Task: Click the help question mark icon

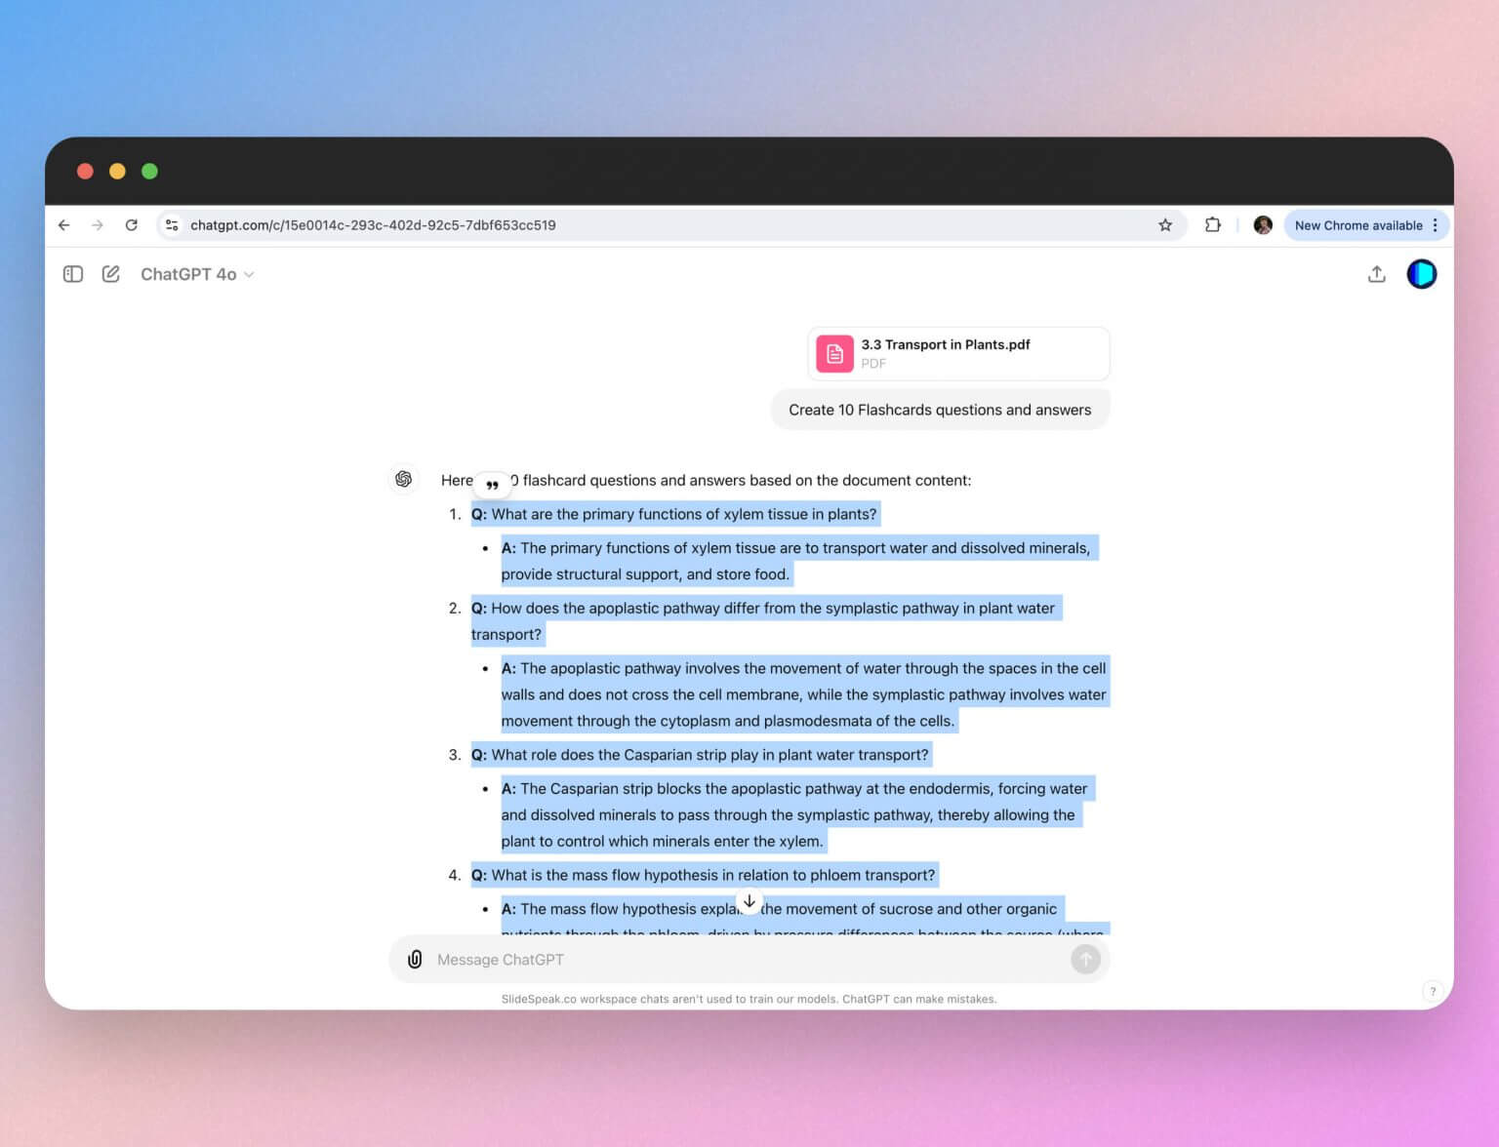Action: pyautogui.click(x=1433, y=990)
